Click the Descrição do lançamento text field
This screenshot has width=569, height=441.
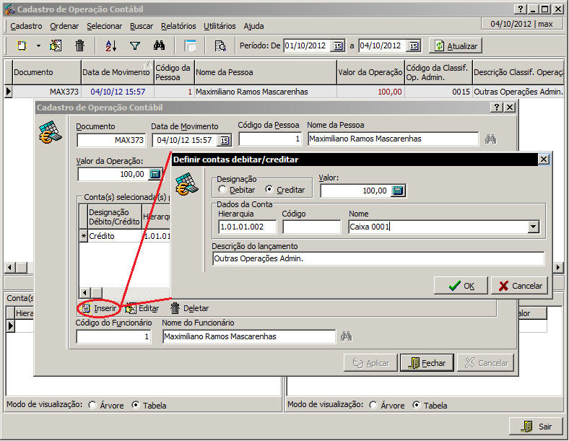(378, 258)
